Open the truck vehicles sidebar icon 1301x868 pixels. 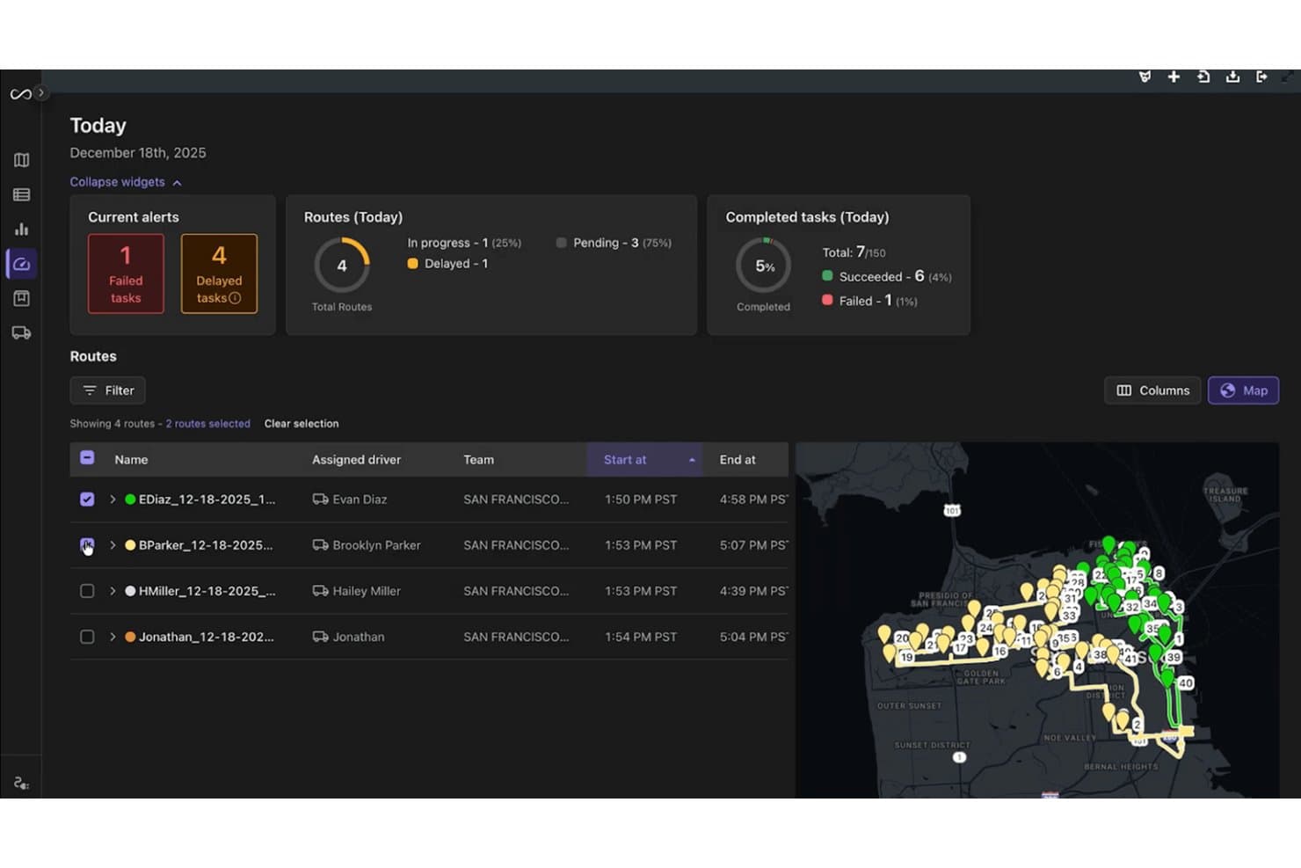[x=22, y=332]
